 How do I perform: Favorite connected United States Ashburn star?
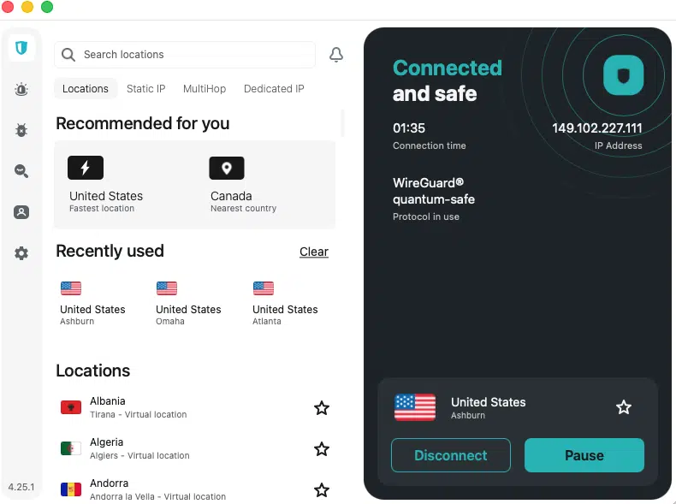click(x=624, y=407)
